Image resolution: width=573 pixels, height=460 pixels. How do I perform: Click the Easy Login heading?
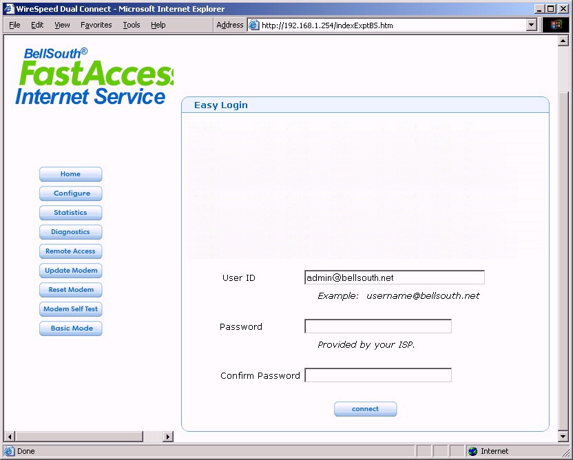[x=221, y=105]
